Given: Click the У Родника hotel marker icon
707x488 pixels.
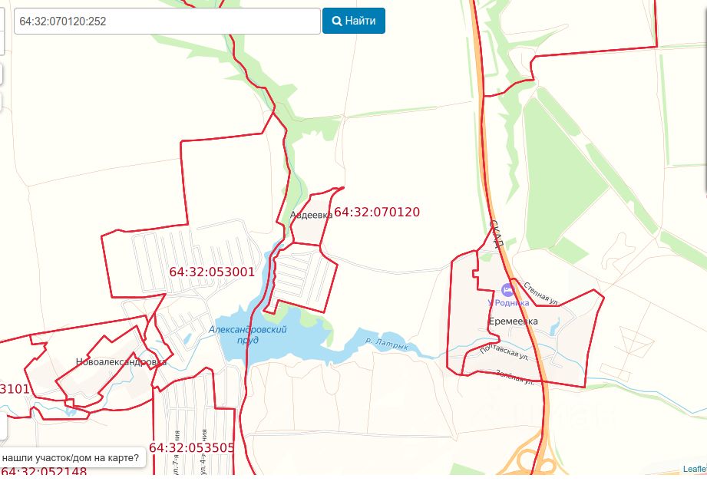Looking at the screenshot, I should click(507, 289).
